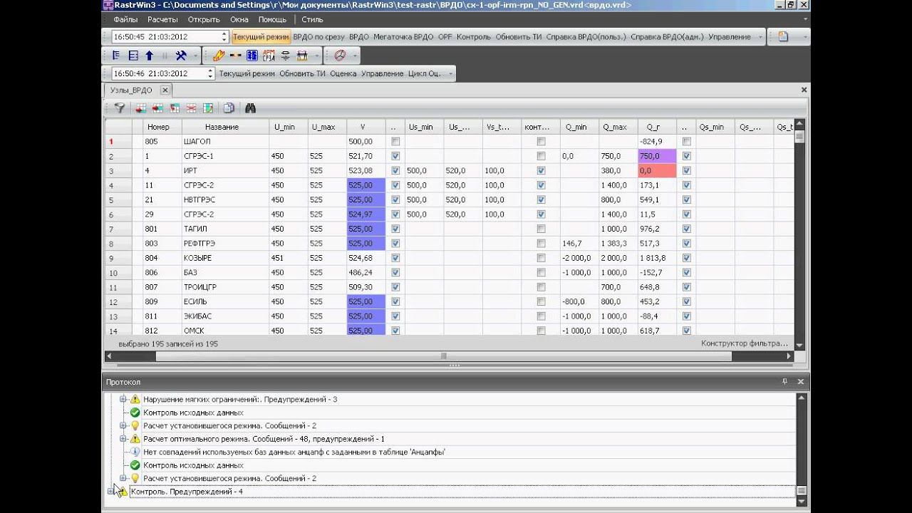Click the second red-arrow table icon

[157, 108]
